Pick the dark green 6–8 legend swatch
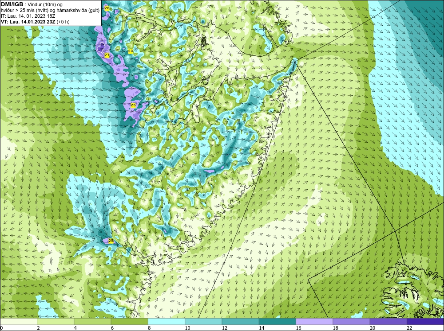The image size is (444, 331). [129, 322]
